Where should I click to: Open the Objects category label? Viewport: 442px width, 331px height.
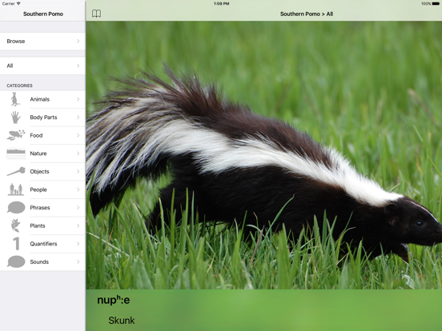pyautogui.click(x=39, y=171)
